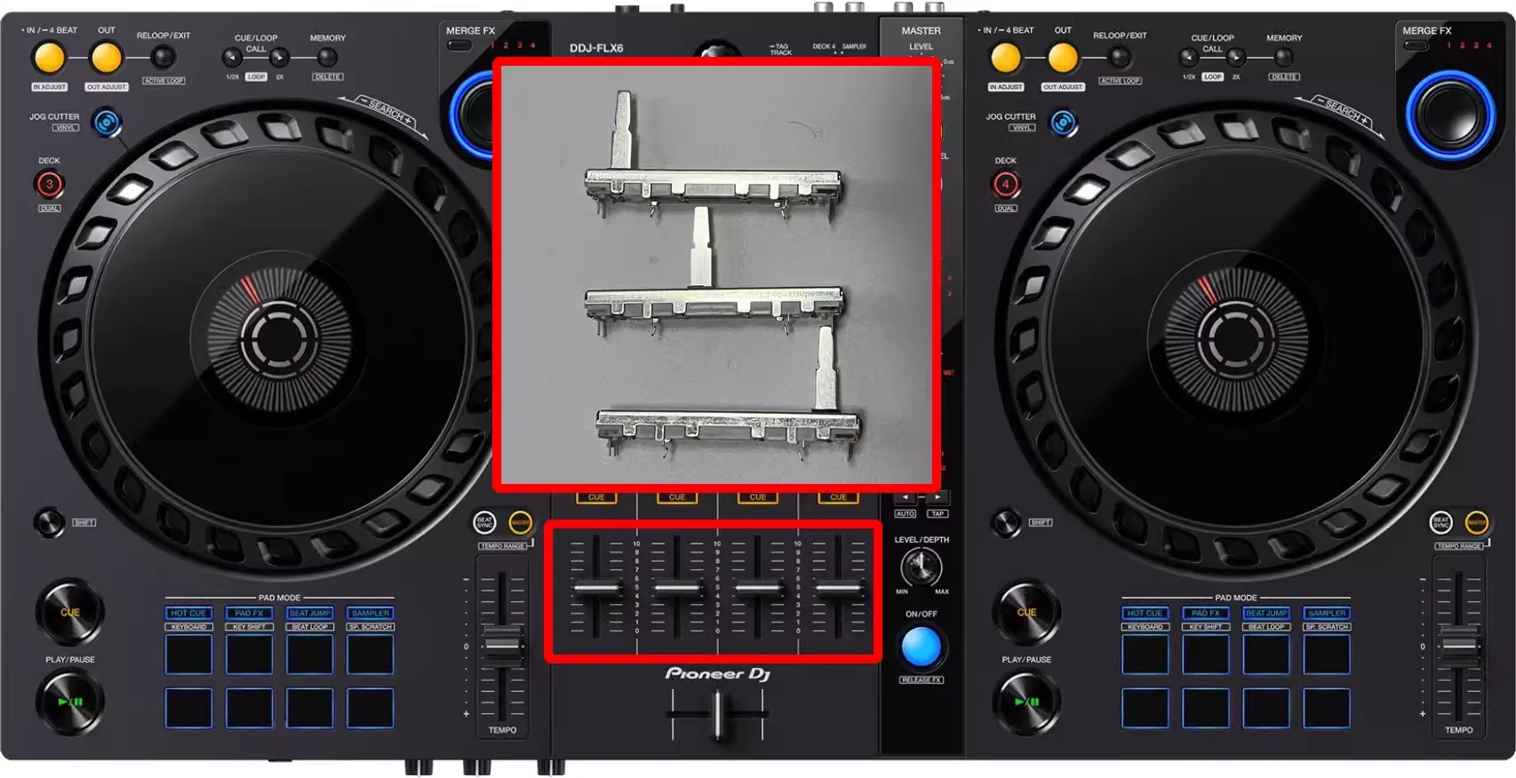Choose left deck SAMPLER pad mode

(371, 613)
